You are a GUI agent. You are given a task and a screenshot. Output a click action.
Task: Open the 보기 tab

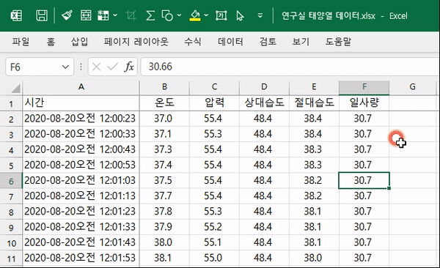[301, 42]
